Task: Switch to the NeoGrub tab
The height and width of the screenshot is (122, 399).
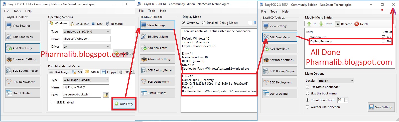Action: point(114,24)
